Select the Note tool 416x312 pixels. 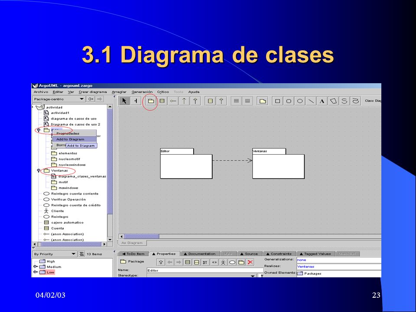tap(263, 101)
